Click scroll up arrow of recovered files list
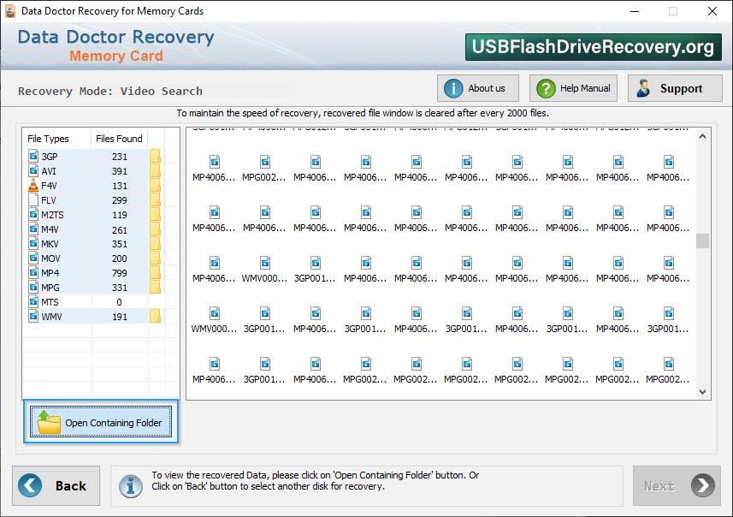733x517 pixels. point(702,137)
